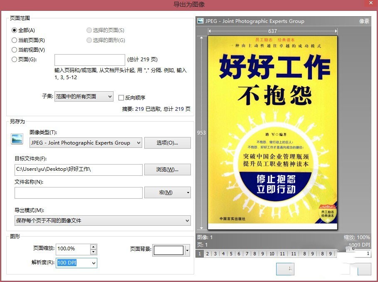Open the 解析度 100 DPI dropdown
378x282 pixels.
pyautogui.click(x=77, y=263)
